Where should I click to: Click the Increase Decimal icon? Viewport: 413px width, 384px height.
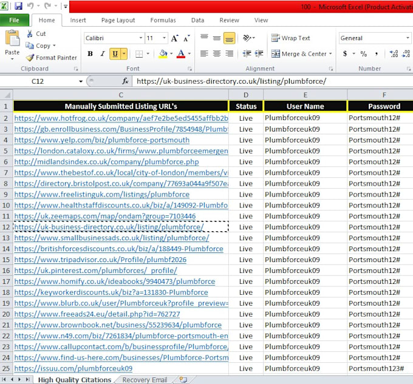tap(394, 54)
